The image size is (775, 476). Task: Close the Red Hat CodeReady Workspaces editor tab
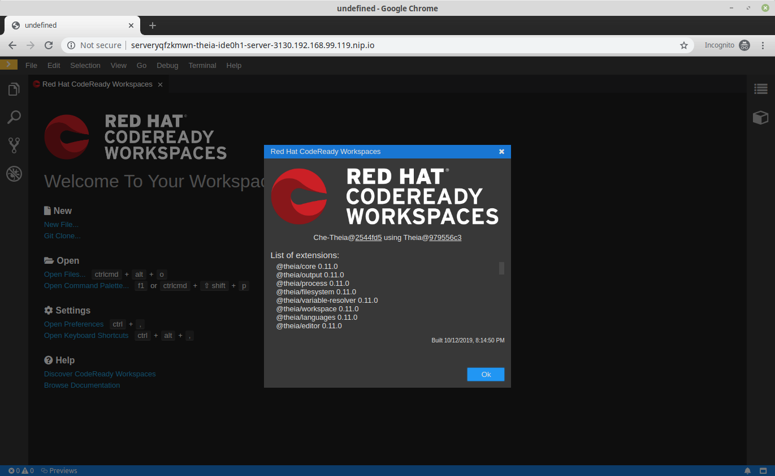point(160,84)
